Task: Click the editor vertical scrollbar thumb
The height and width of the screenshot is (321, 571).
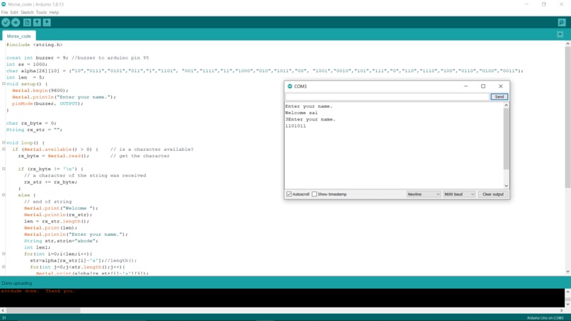Action: (x=567, y=118)
